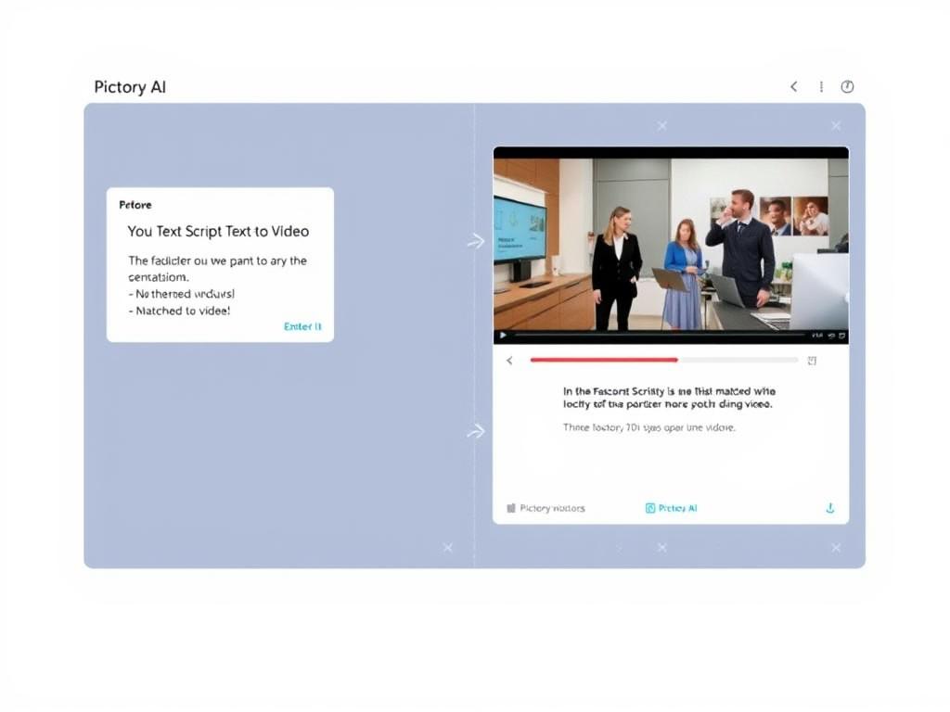Open the three-dot overflow menu

[820, 85]
